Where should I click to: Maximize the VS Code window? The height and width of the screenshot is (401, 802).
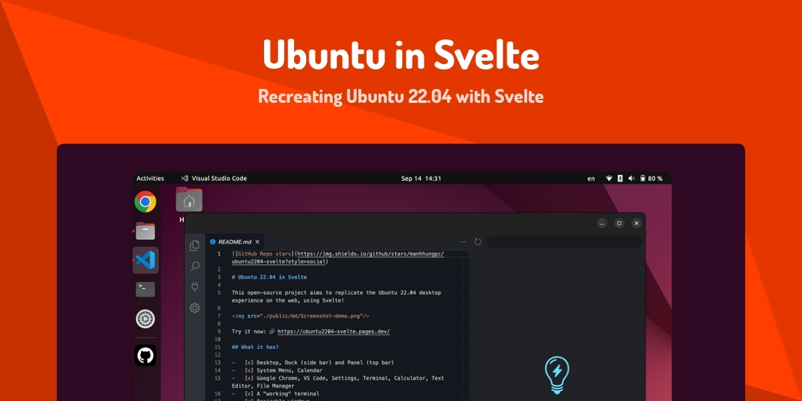click(x=619, y=223)
